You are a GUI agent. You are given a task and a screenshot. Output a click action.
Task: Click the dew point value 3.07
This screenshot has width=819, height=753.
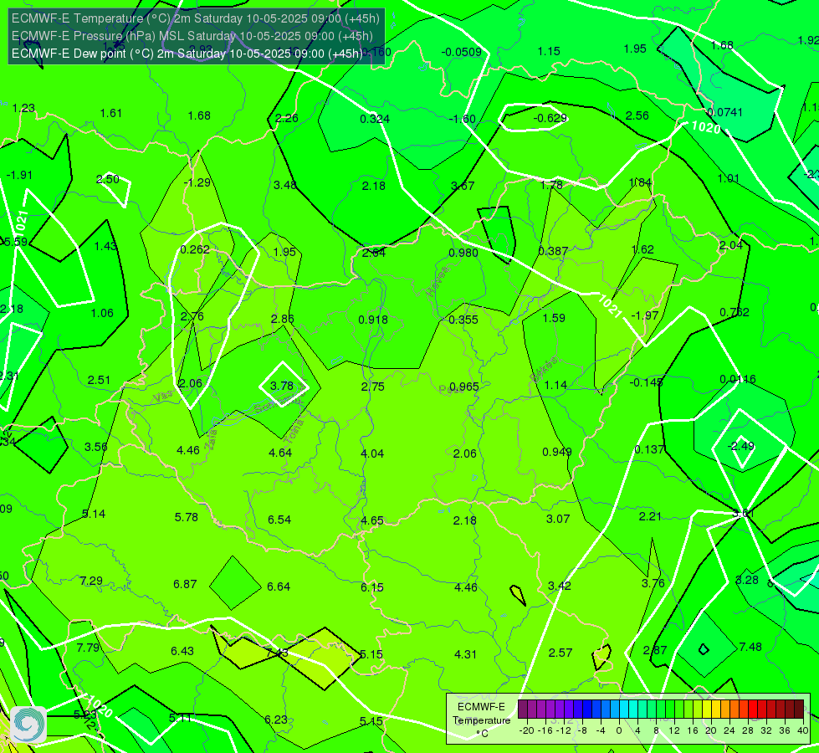click(558, 519)
